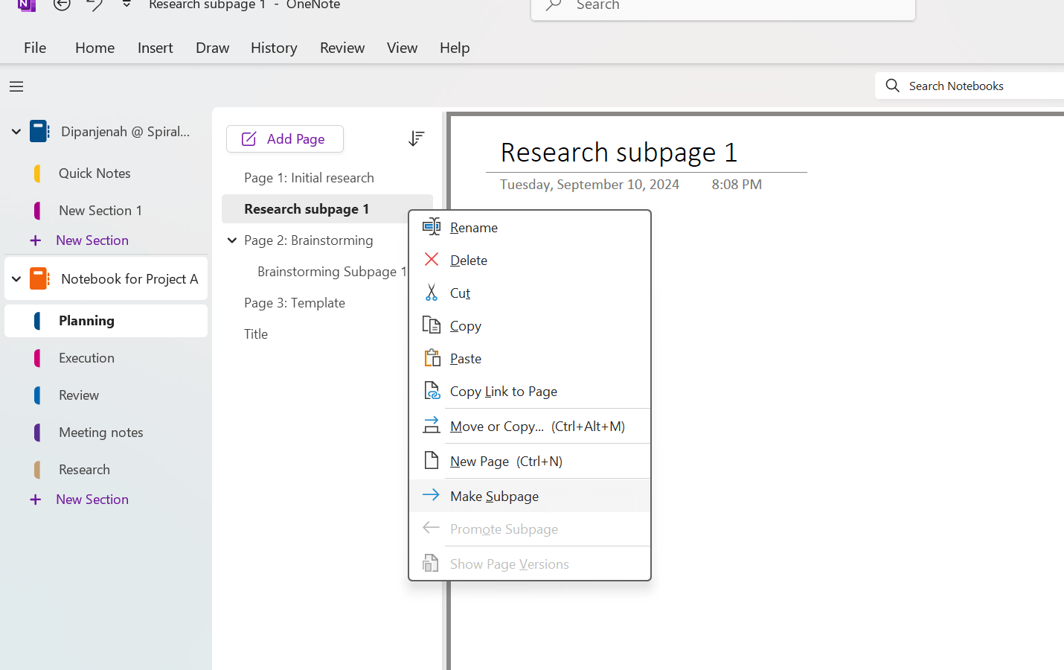Click the red Delete X icon
The width and height of the screenshot is (1064, 670).
coord(432,259)
